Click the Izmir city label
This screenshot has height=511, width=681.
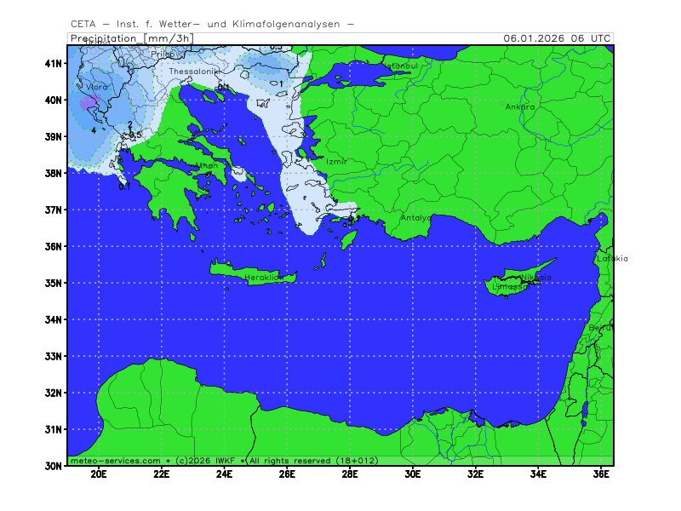[x=336, y=161]
